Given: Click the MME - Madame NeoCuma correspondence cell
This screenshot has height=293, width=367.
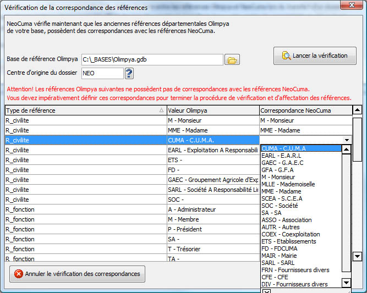Looking at the screenshot, I should tap(306, 130).
